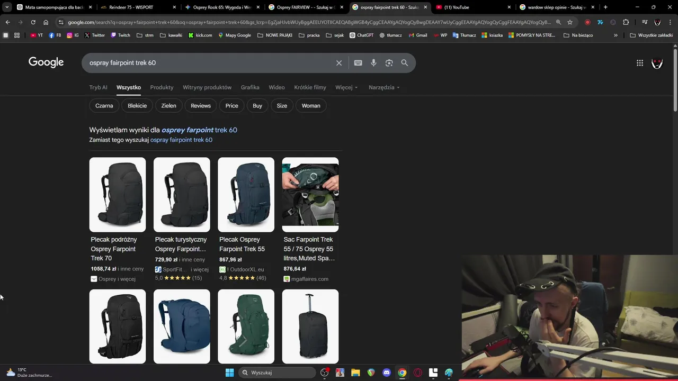Open the green backpack product image

246,326
